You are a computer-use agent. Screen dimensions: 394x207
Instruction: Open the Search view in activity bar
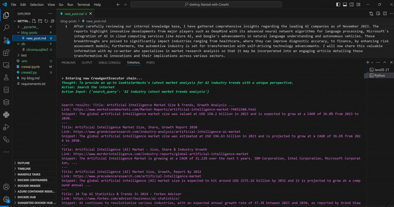pos(6,27)
